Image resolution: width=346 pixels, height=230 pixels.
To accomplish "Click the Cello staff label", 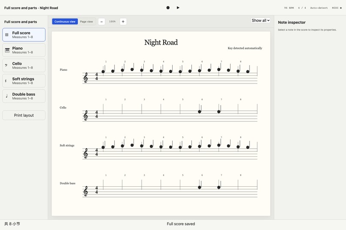I will [x=63, y=108].
